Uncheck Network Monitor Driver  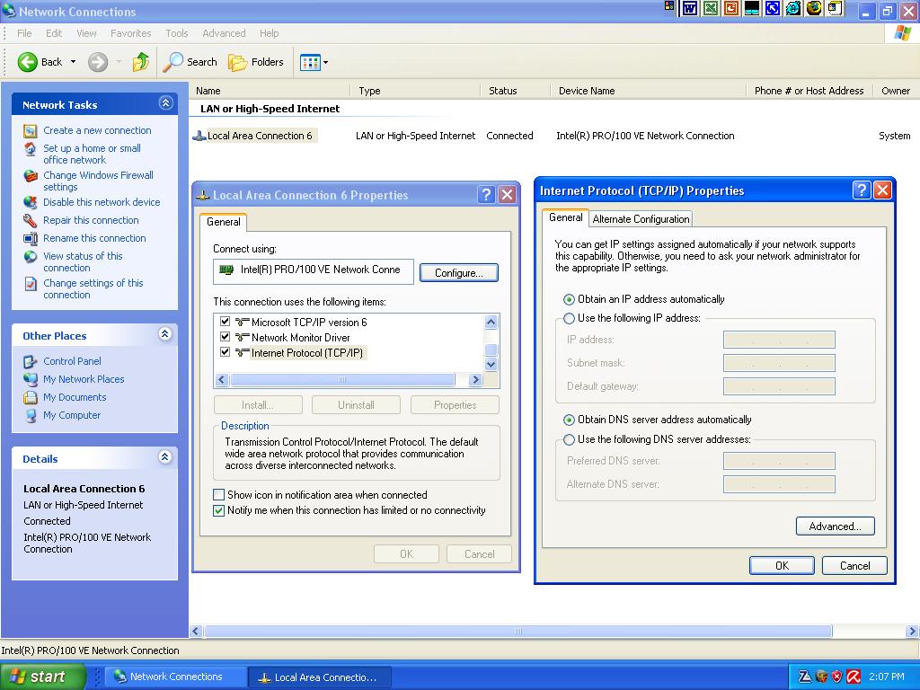coord(225,337)
